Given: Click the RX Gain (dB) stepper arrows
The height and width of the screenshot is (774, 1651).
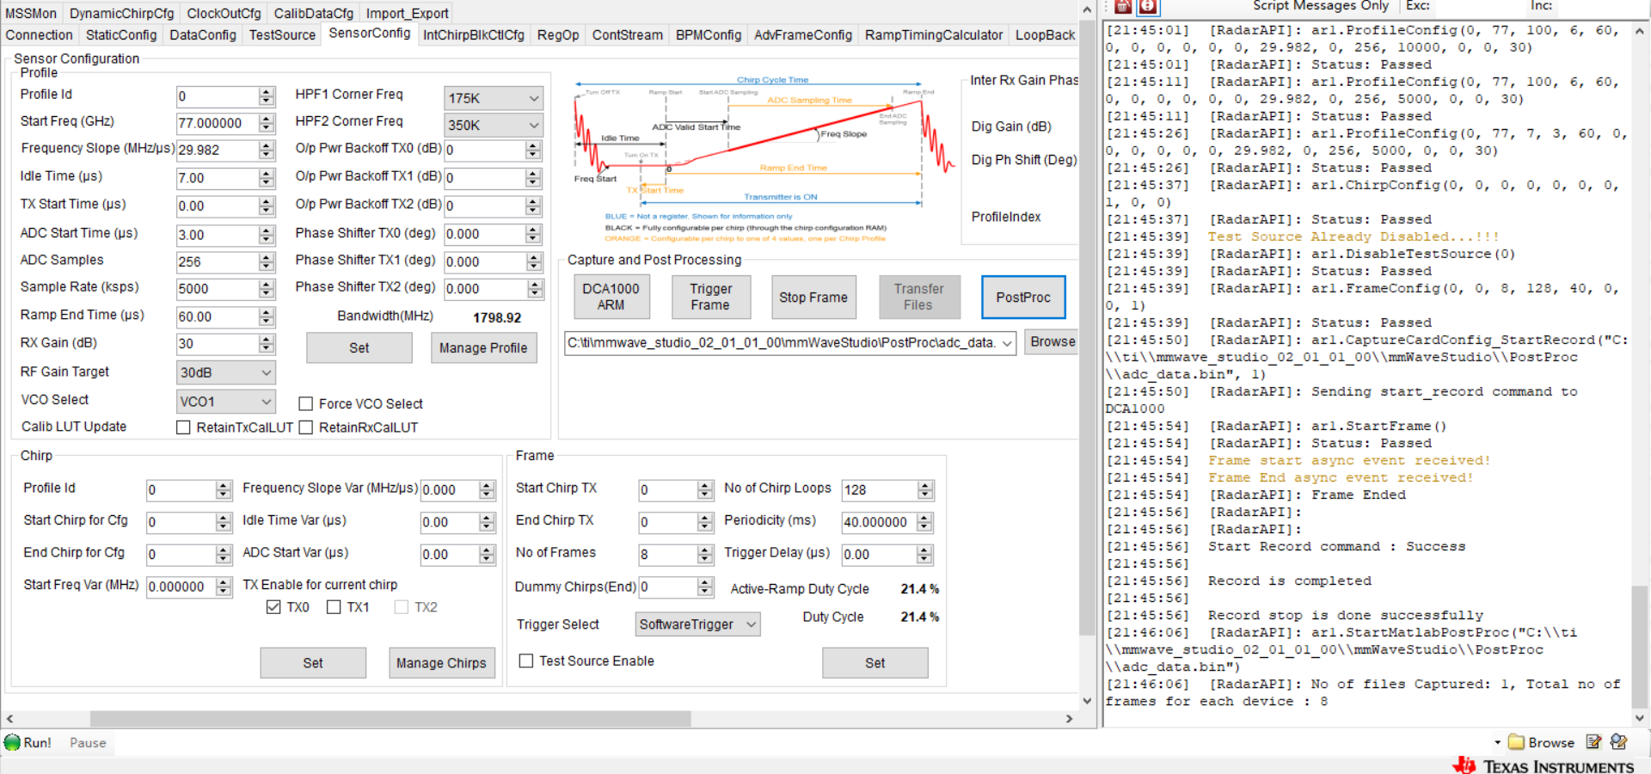Looking at the screenshot, I should [267, 344].
